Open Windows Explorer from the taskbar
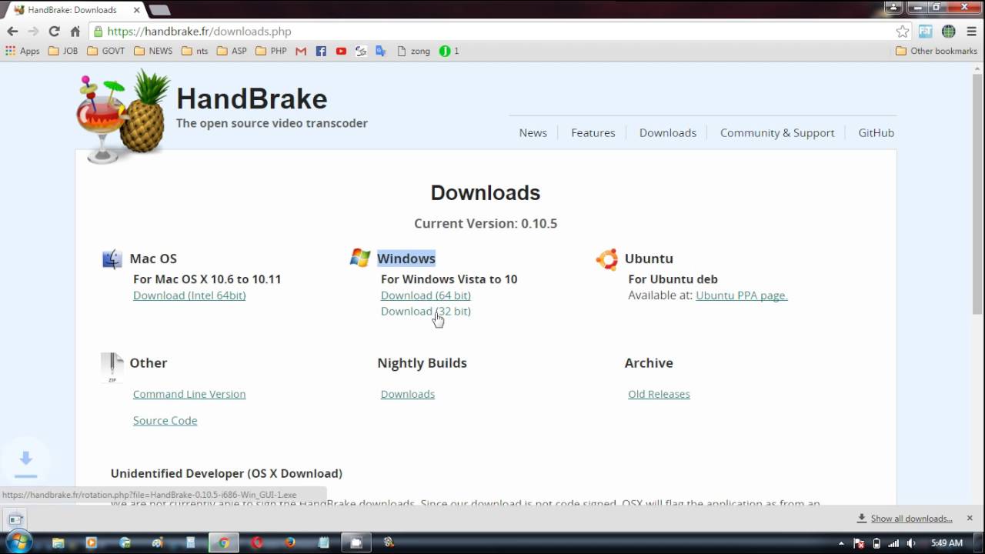Viewport: 985px width, 554px height. coord(58,542)
